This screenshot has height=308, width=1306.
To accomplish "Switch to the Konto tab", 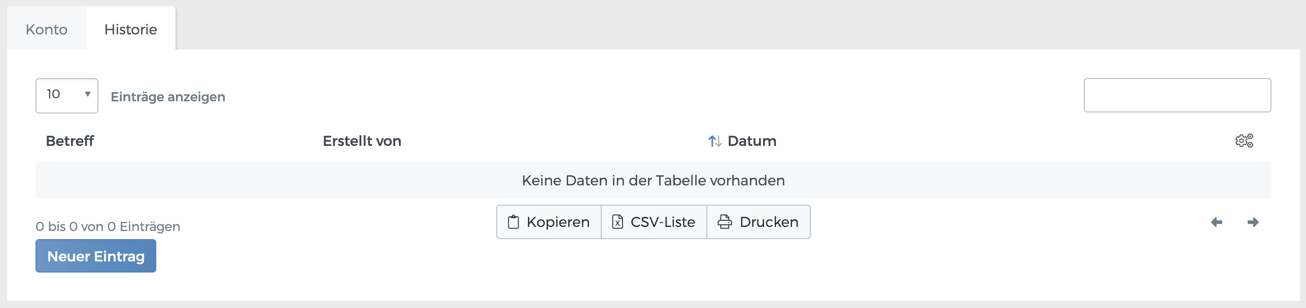I will (47, 29).
